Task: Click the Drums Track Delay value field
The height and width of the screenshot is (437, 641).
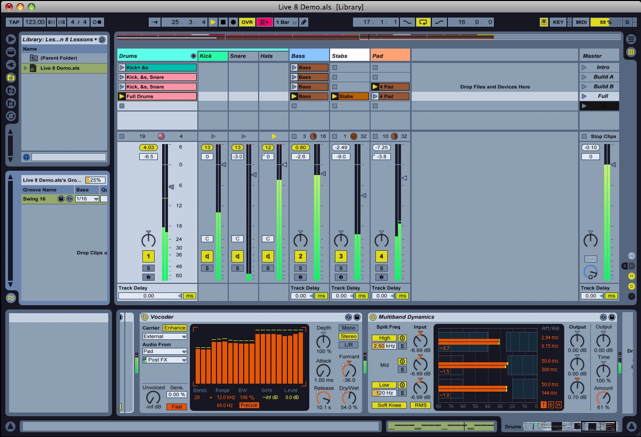Action: (150, 296)
